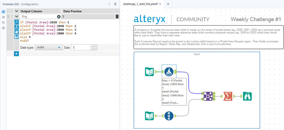This screenshot has width=284, height=130.
Task: Save the expression with disk icon
Action: tap(16, 37)
